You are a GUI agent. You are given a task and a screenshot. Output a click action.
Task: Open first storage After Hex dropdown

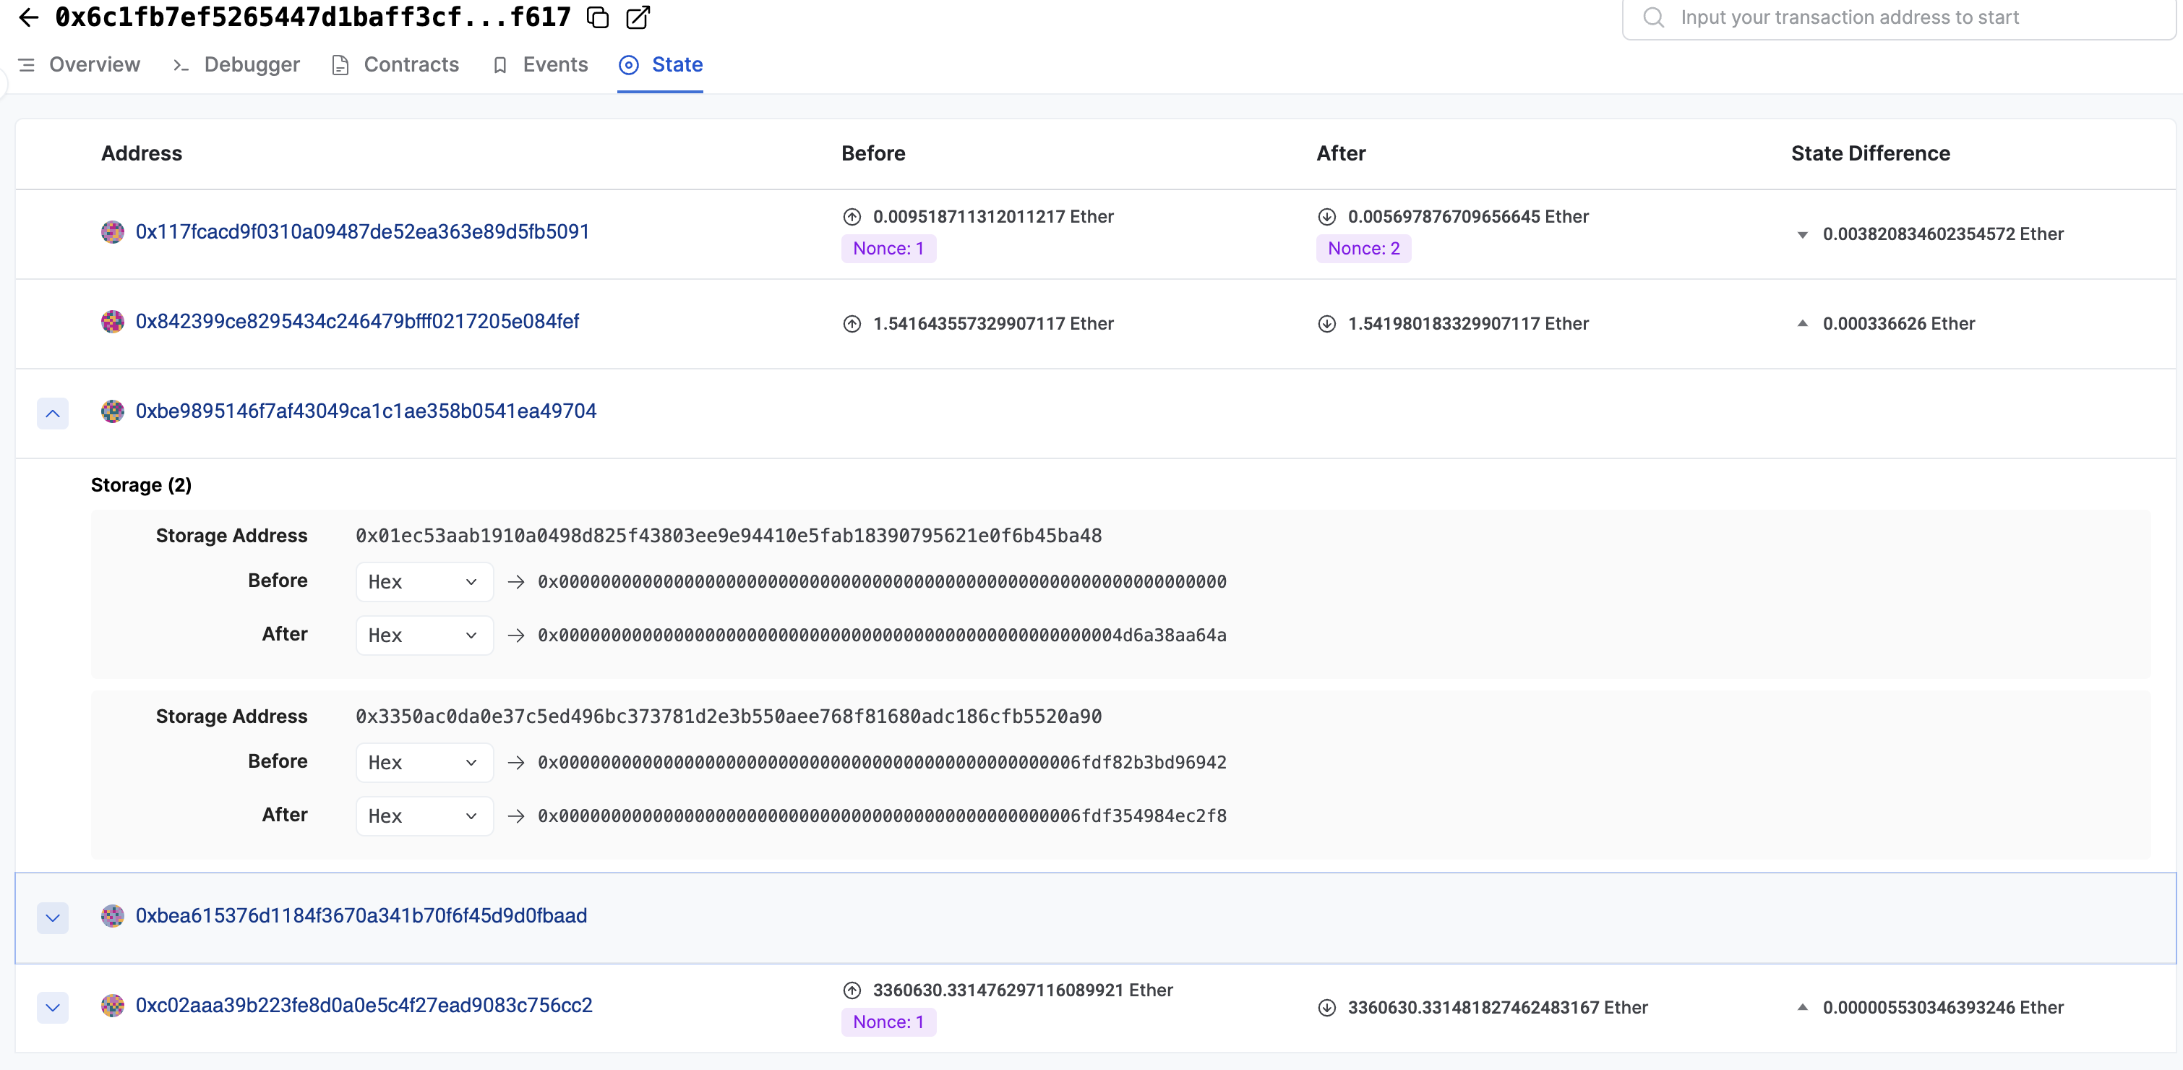point(424,635)
